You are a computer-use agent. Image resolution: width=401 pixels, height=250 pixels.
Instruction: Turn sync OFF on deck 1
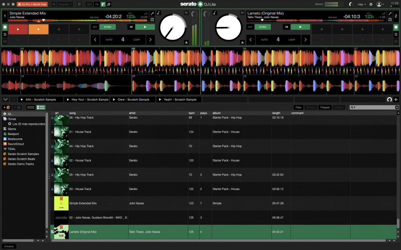95,27
